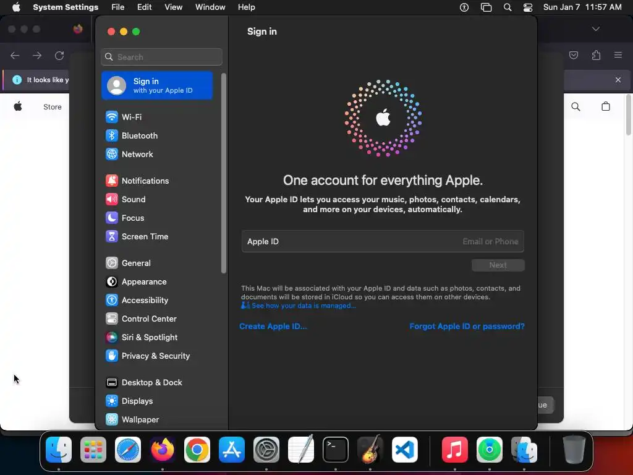Image resolution: width=633 pixels, height=475 pixels.
Task: Open App Store from the Dock
Action: click(x=232, y=450)
